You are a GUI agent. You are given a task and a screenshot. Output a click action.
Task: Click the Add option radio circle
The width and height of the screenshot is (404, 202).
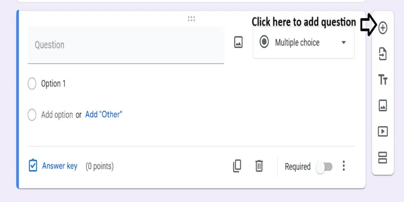(32, 115)
